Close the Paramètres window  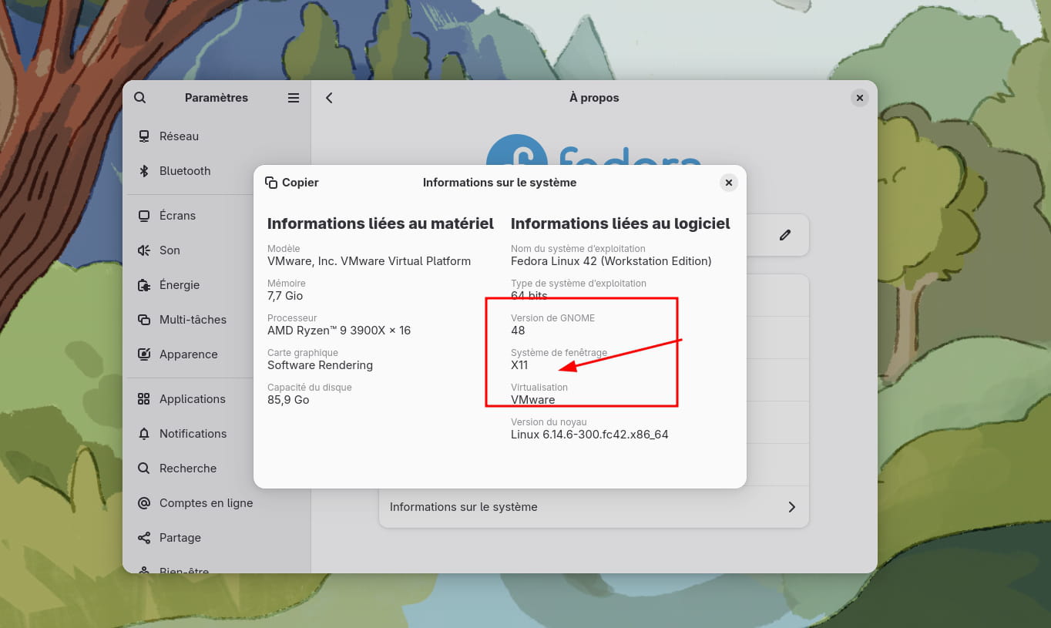coord(859,98)
